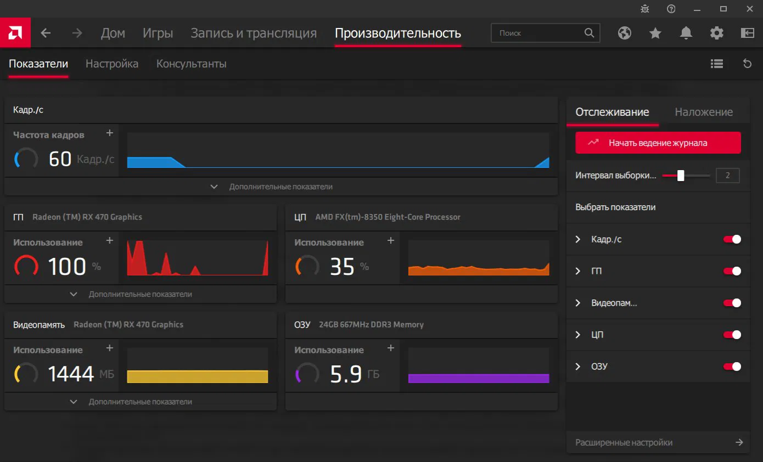The height and width of the screenshot is (462, 763).
Task: Open the AMD Radeon logo home screen
Action: pos(15,32)
